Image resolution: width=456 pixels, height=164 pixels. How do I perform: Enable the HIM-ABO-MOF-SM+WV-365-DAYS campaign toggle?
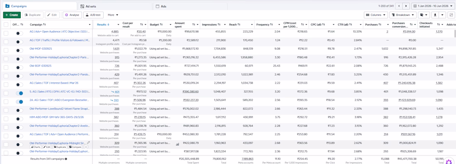click(19, 118)
